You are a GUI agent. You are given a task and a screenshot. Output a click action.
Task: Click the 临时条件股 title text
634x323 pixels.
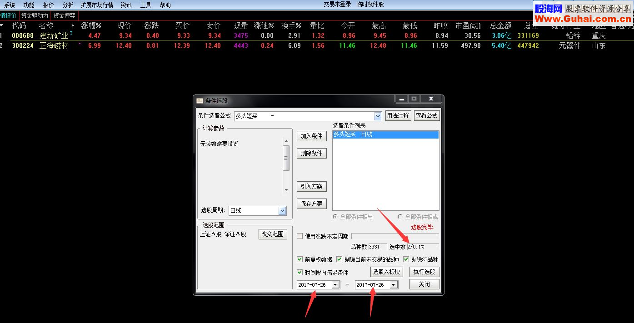tap(370, 4)
